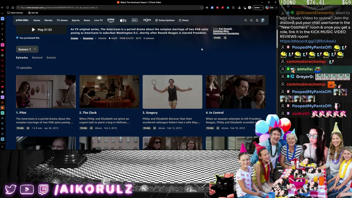This screenshot has width=352, height=198.
Task: Click the browser back arrow
Action: coord(2,7)
